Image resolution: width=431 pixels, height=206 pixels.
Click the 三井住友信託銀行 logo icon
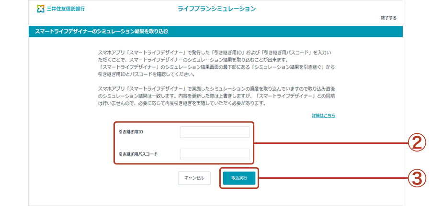[x=41, y=9]
